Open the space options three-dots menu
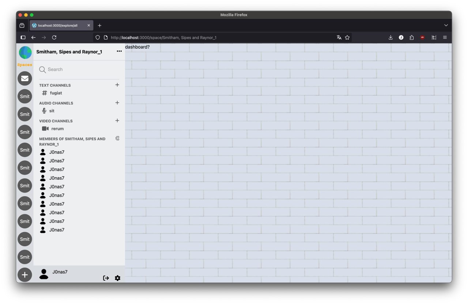The image size is (468, 304). coord(119,52)
